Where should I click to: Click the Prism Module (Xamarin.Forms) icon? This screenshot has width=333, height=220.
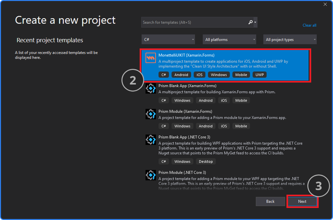click(151, 114)
